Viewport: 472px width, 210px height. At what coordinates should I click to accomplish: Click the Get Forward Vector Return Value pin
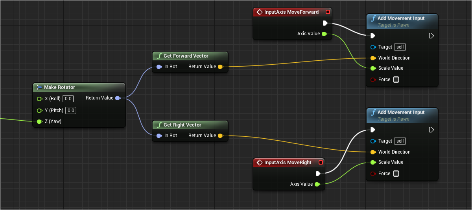click(220, 67)
